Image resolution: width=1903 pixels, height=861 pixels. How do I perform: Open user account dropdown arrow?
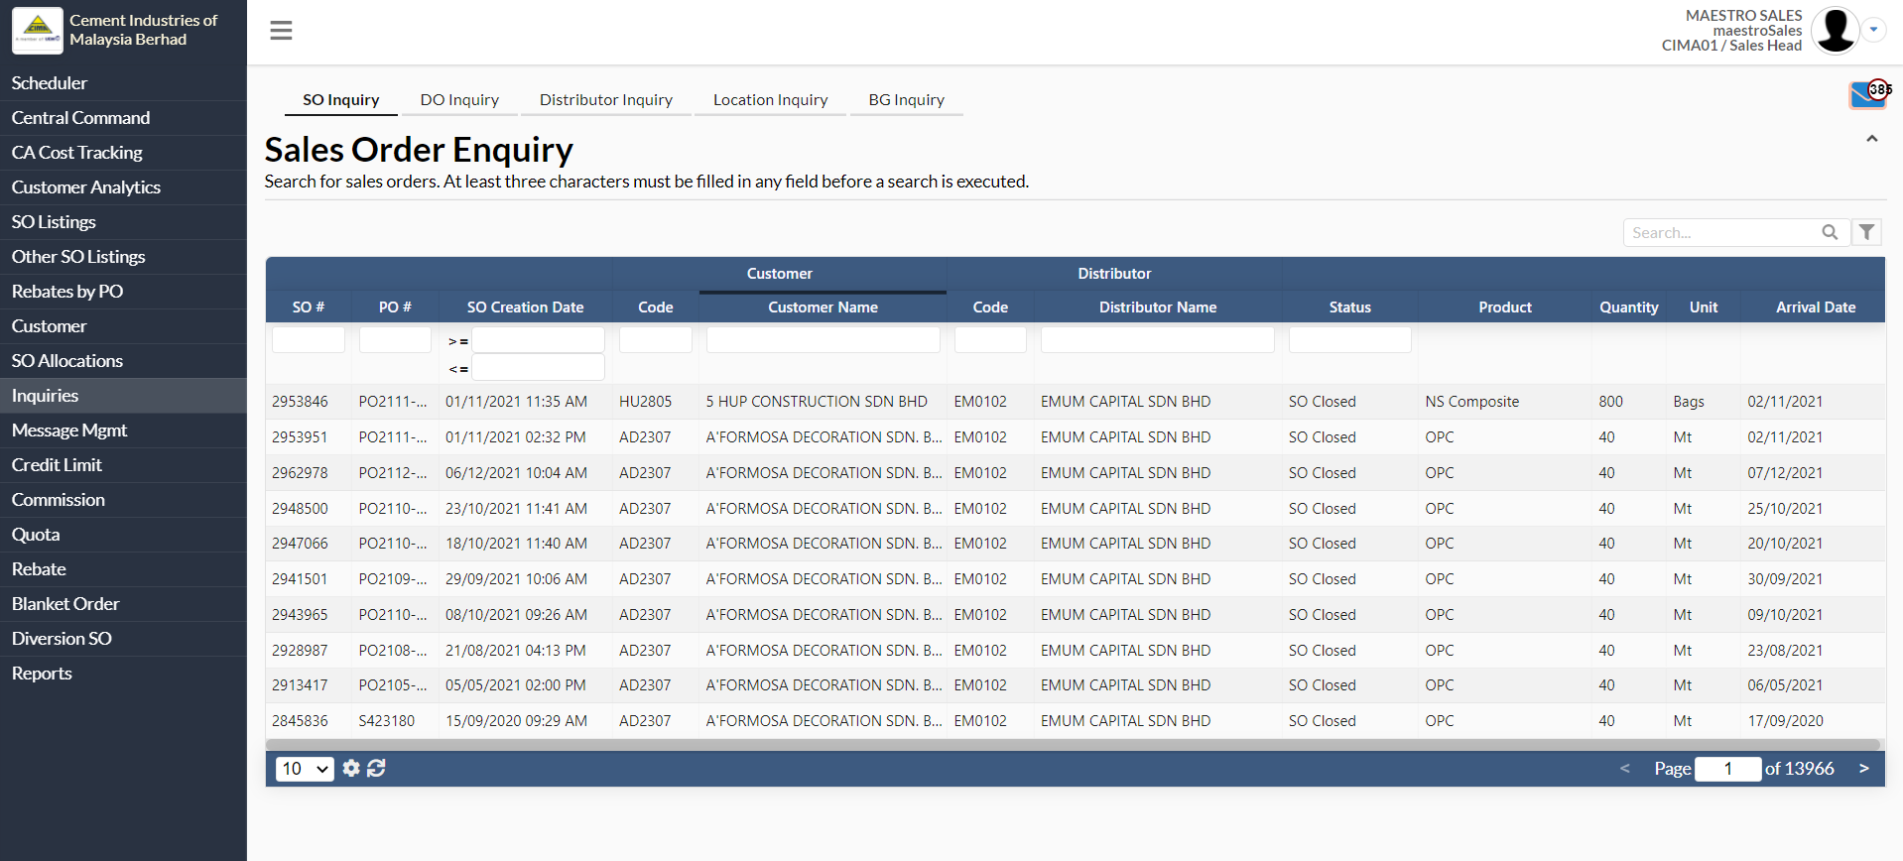pos(1873,30)
